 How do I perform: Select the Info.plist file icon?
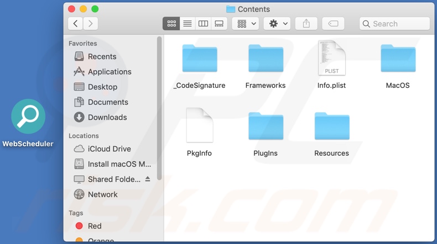[332, 58]
